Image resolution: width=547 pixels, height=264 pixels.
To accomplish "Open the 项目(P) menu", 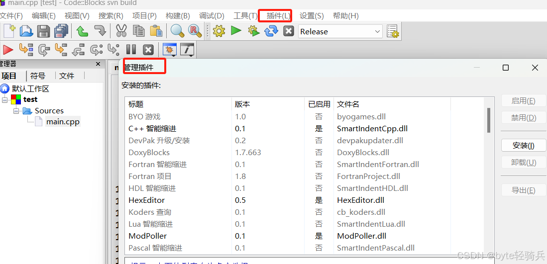I will (x=144, y=16).
